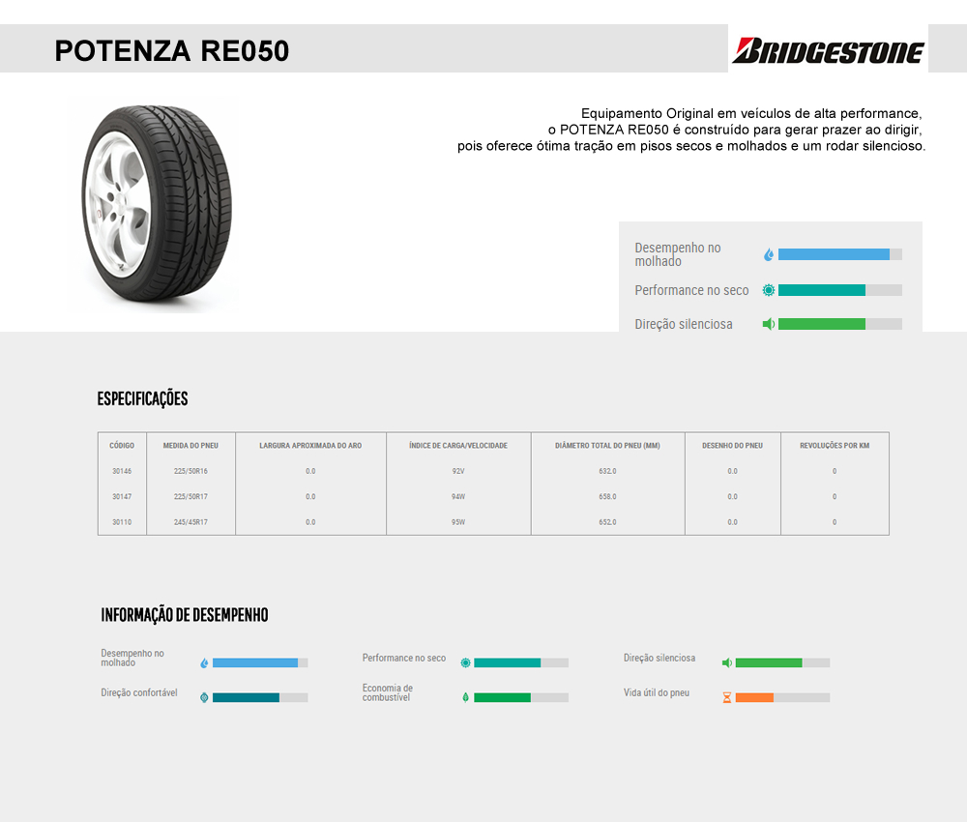Select the ÍNDICE DE CARGA/VELOCIDADE column header
Image resolution: width=967 pixels, height=822 pixels.
click(458, 445)
